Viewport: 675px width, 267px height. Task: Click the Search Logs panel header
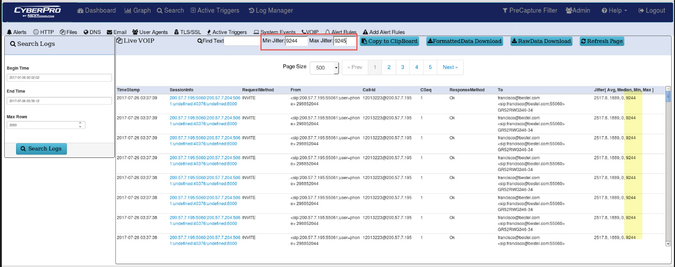[59, 44]
